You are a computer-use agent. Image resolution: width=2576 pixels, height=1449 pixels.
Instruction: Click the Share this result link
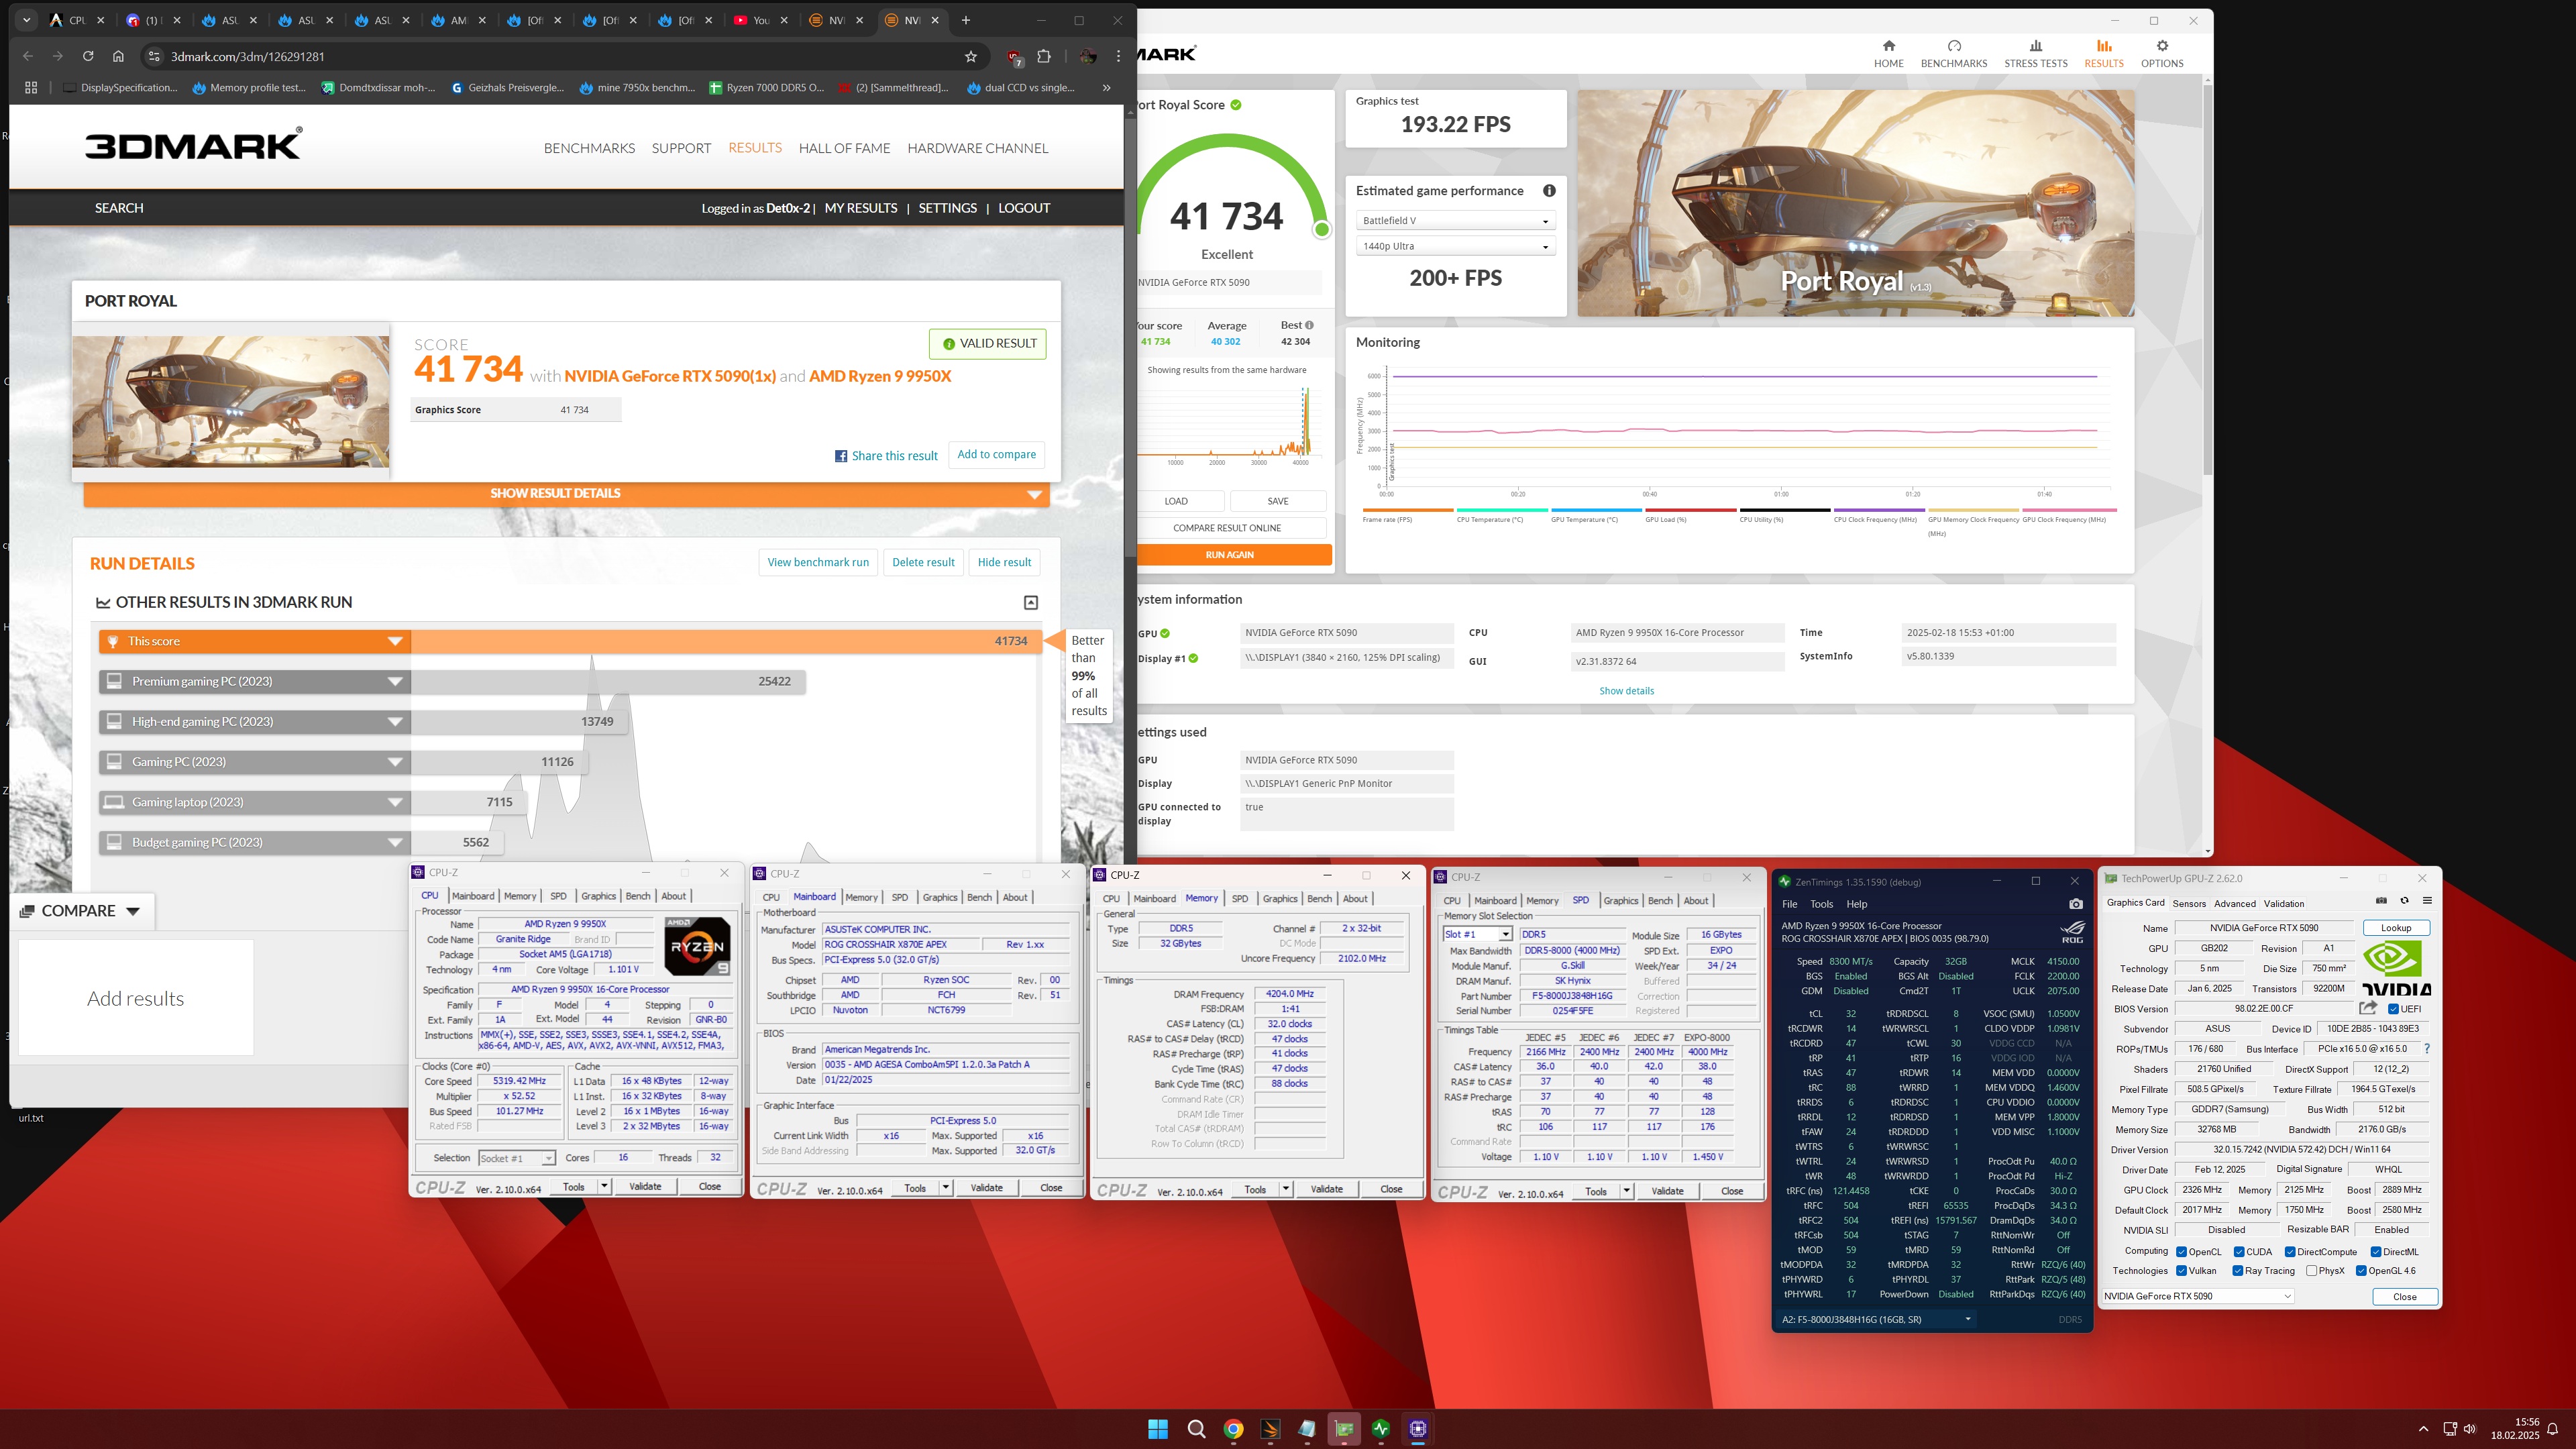tap(886, 456)
